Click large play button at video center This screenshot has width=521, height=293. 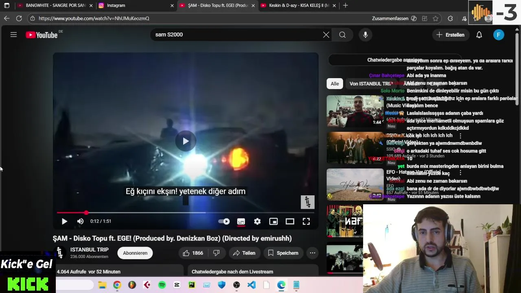pos(186,141)
